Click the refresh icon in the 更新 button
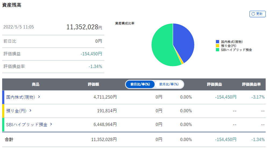The width and height of the screenshot is (267, 148). click(x=253, y=14)
